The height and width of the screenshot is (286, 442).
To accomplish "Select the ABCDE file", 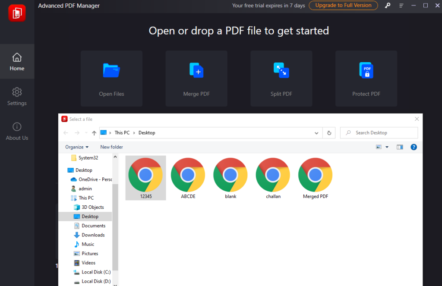I will pyautogui.click(x=188, y=178).
